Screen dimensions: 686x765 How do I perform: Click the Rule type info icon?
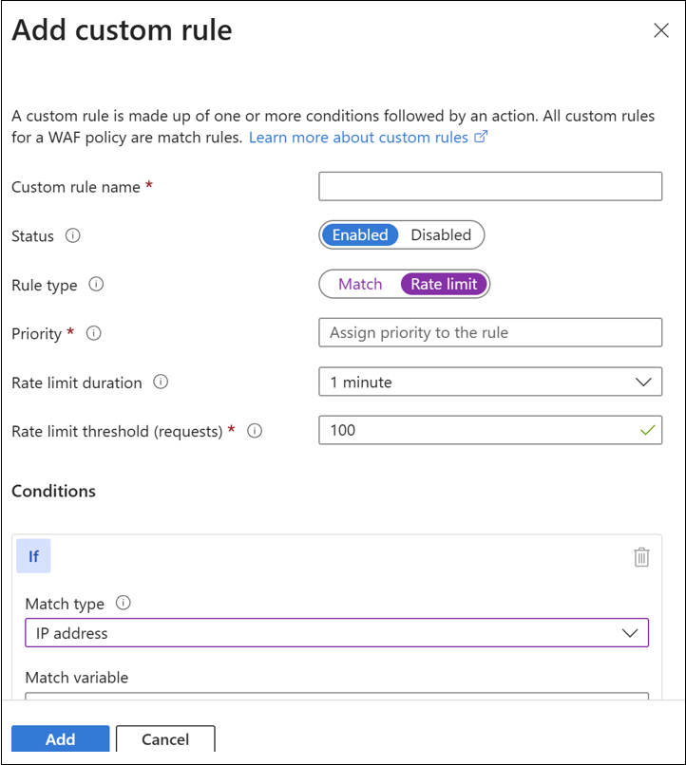click(x=96, y=284)
